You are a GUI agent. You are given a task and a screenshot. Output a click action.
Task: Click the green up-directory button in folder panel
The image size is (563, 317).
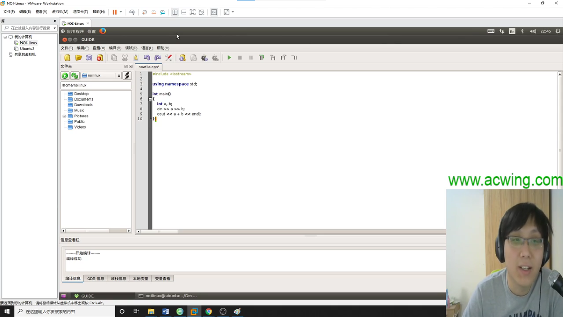65,76
